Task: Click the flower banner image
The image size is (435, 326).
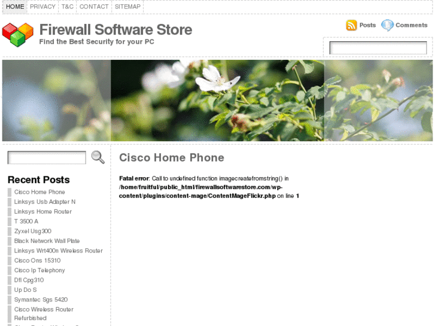Action: pos(217,100)
